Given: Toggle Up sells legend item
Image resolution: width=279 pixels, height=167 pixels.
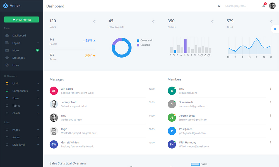Looking at the screenshot, I should [x=143, y=45].
